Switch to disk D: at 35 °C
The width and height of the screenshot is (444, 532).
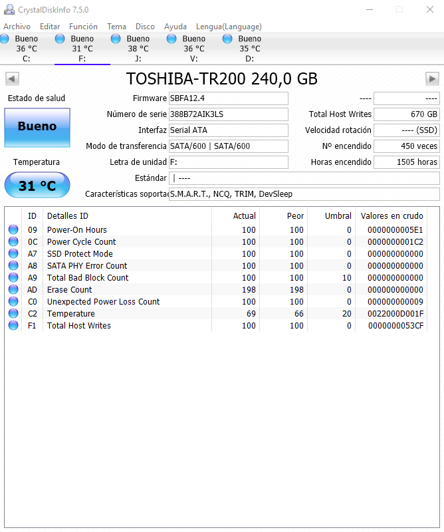click(x=250, y=49)
